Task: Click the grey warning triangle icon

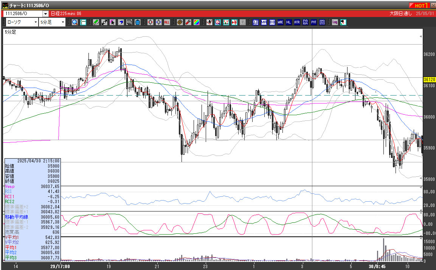Action: tap(243, 22)
